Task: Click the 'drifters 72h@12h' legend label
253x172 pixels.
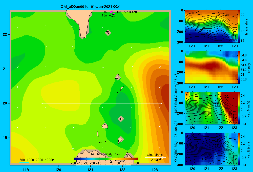Action: point(125,12)
